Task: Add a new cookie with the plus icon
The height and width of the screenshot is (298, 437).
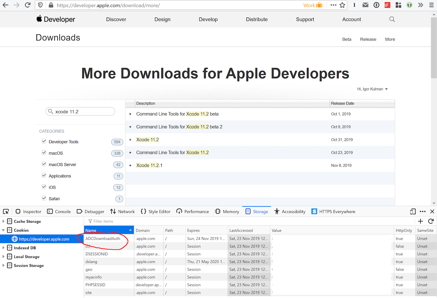Action: pyautogui.click(x=420, y=221)
